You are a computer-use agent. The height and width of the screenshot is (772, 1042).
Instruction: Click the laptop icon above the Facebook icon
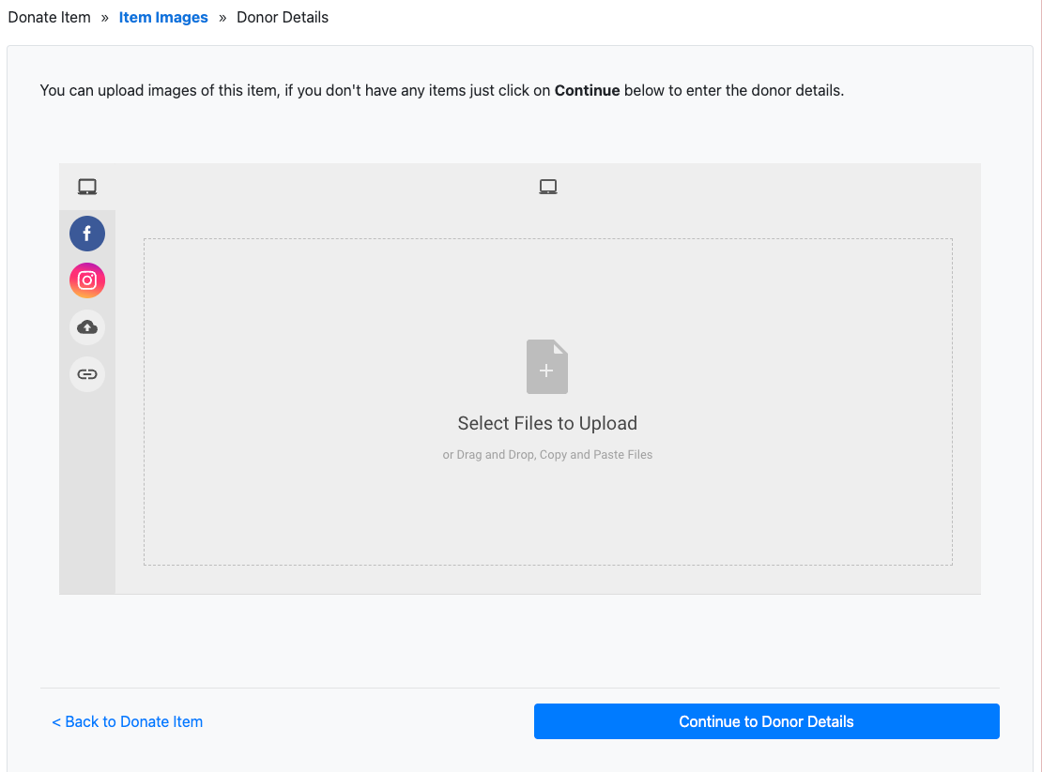click(x=87, y=187)
